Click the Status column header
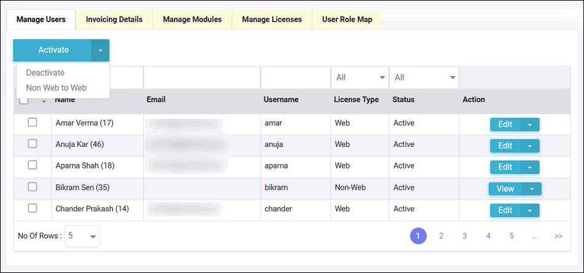 coord(403,100)
